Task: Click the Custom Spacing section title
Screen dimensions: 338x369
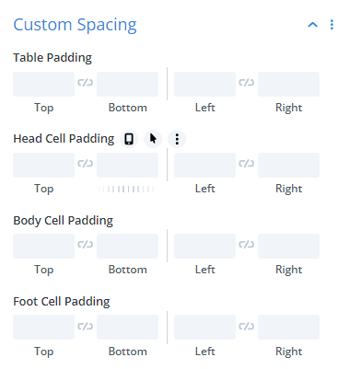Action: [75, 25]
